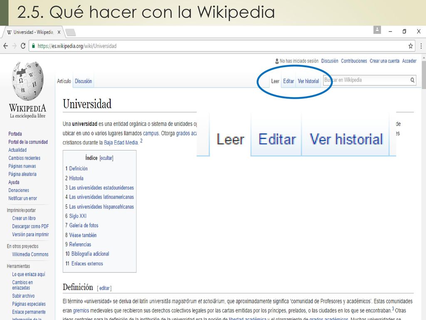This screenshot has width=426, height=320.
Task: Jump to 7 Galería de fotos
Action: (82, 225)
